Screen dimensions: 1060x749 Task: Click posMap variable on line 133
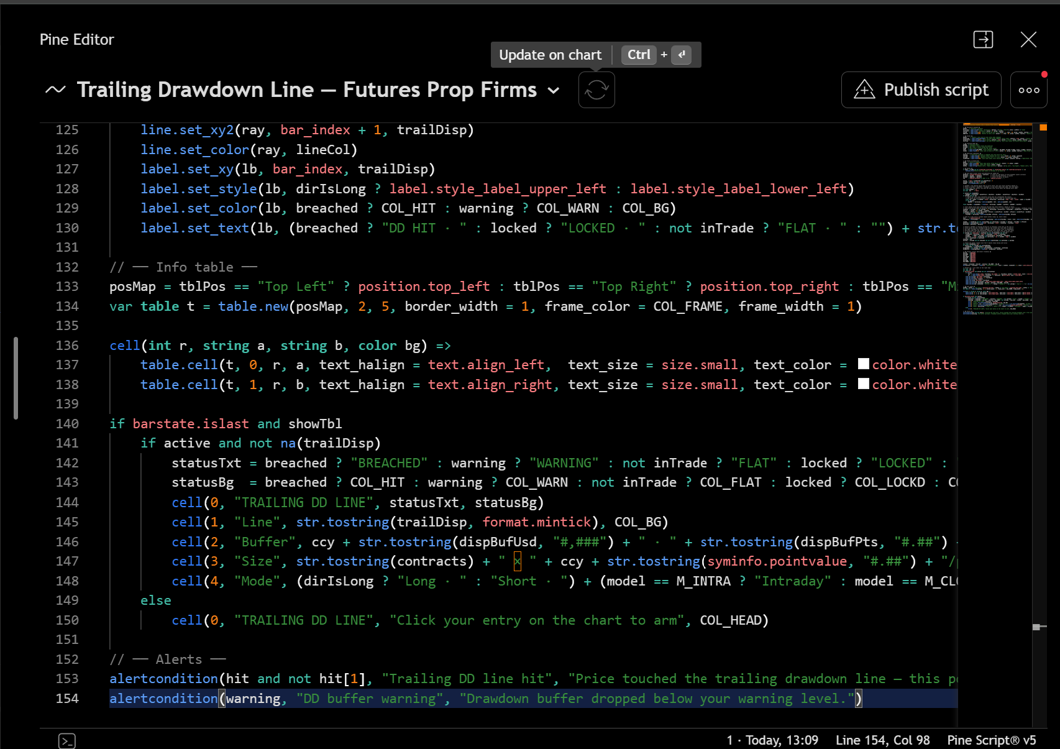[133, 287]
